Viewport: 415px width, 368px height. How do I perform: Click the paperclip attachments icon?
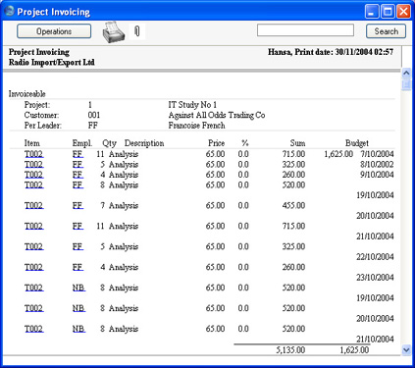point(137,31)
